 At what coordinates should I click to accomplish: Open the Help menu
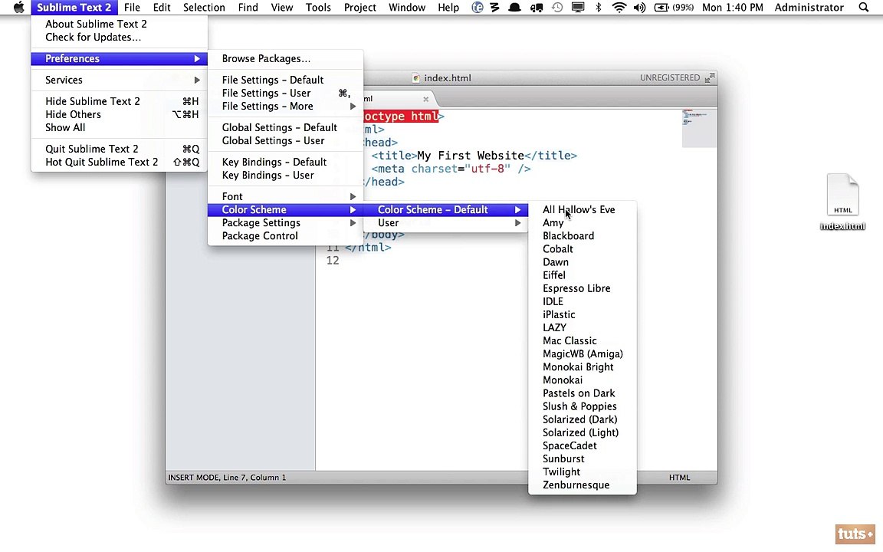(x=448, y=8)
